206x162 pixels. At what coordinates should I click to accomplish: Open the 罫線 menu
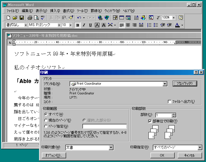[96, 11]
